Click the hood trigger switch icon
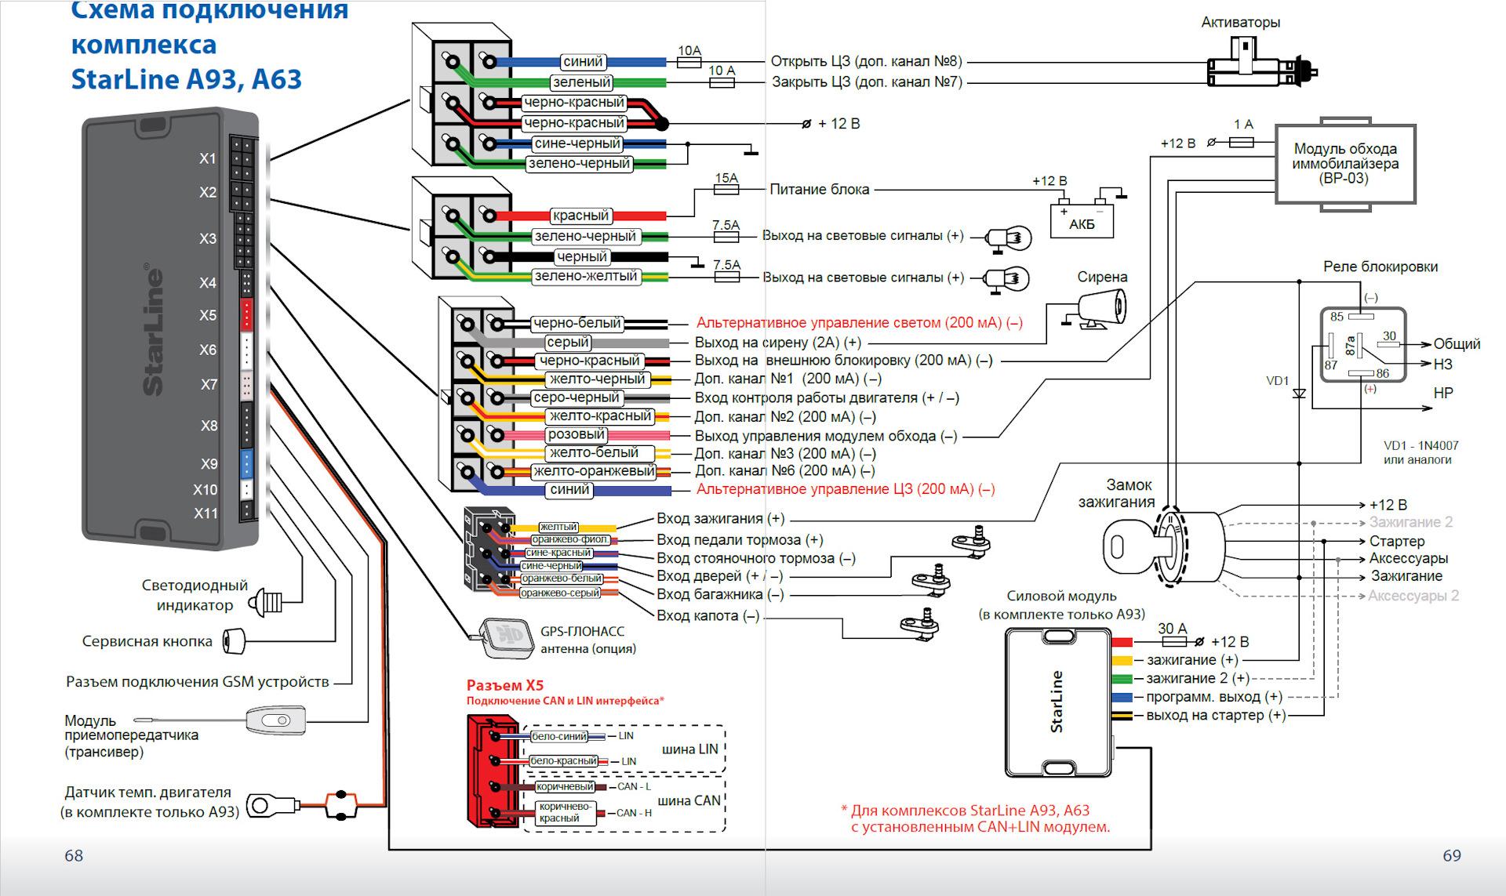The height and width of the screenshot is (896, 1506). pos(921,623)
